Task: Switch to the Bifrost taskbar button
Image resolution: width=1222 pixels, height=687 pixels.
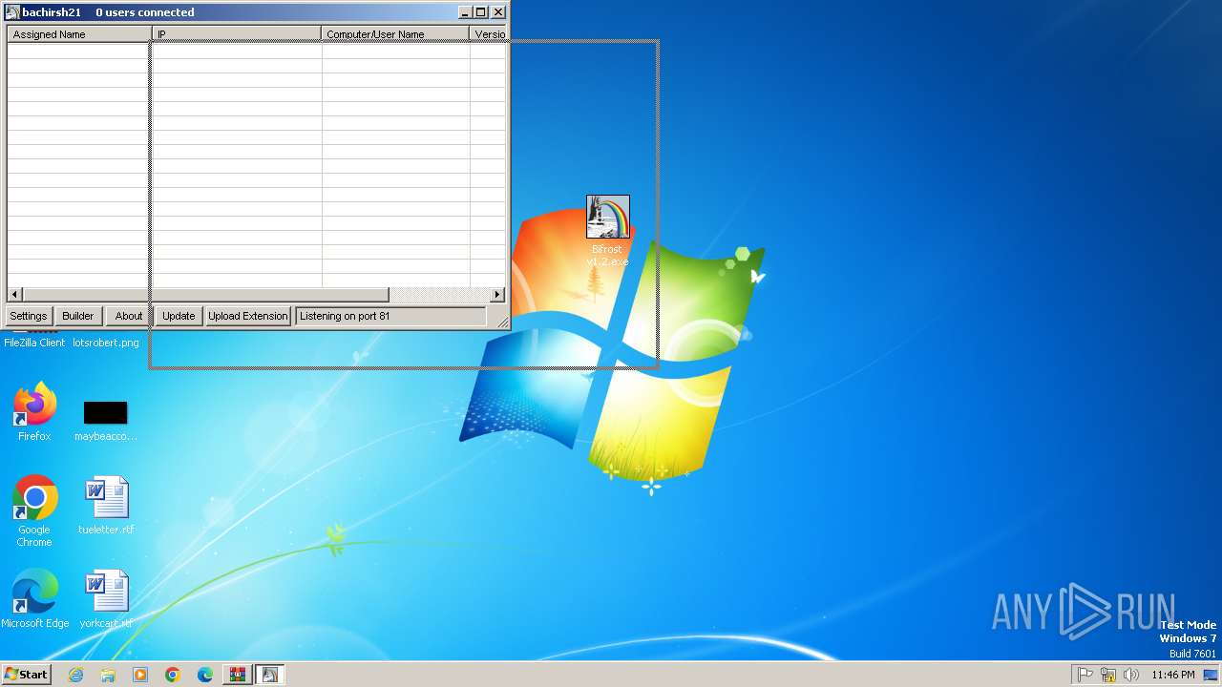Action: point(269,675)
